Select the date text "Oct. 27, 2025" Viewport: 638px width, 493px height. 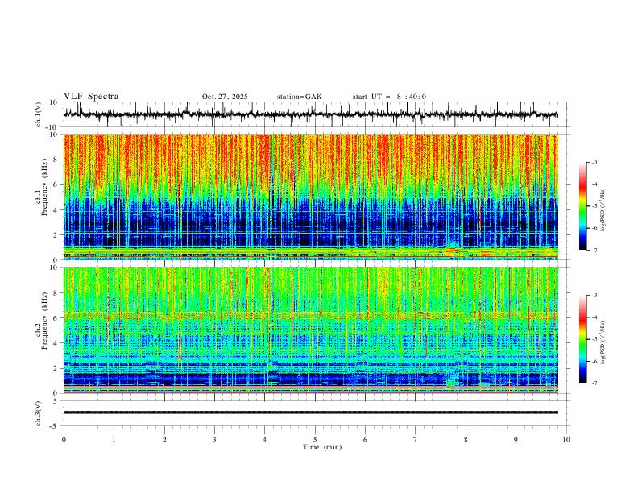pyautogui.click(x=225, y=97)
